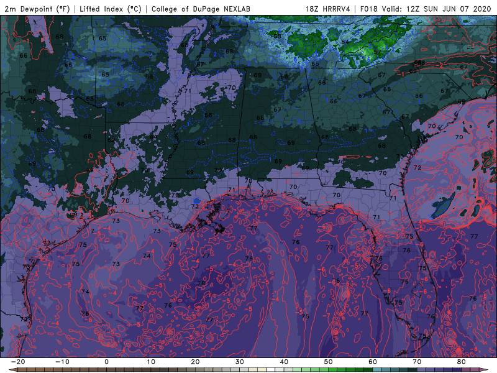Click the left arrow end of color bar
Image resolution: width=497 pixels, height=373 pixels.
coord(12,370)
